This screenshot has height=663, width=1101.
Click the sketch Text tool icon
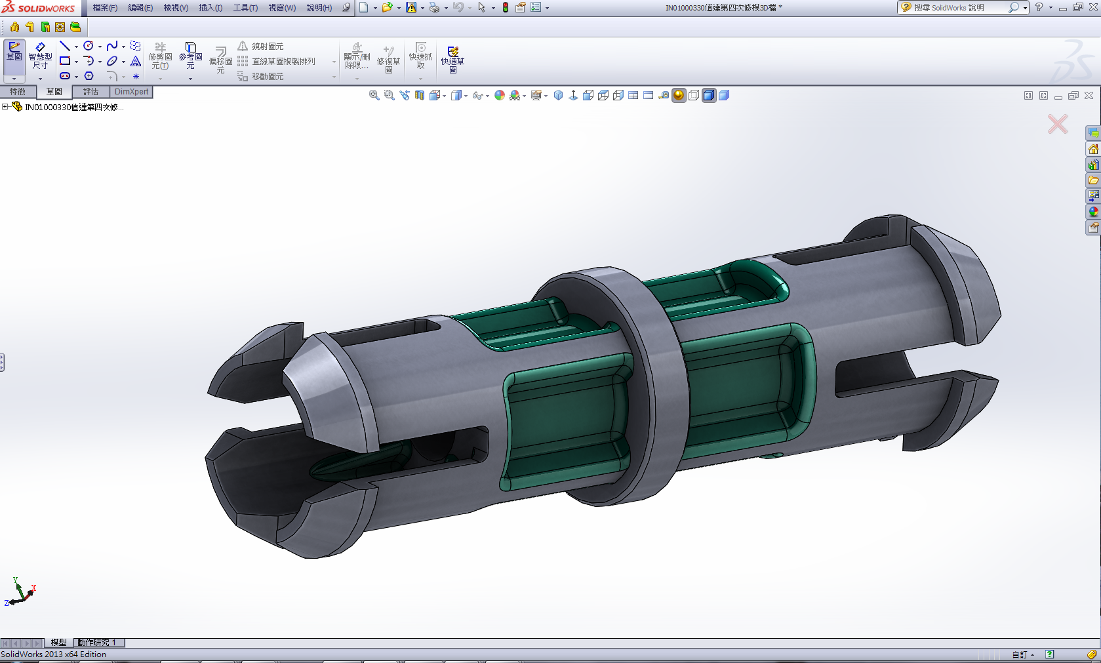coord(136,61)
